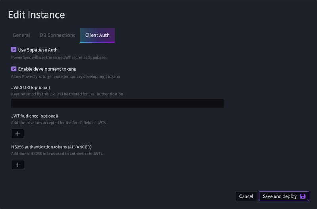Click the JWT Audience (optional) label
317x209 pixels.
[35, 116]
